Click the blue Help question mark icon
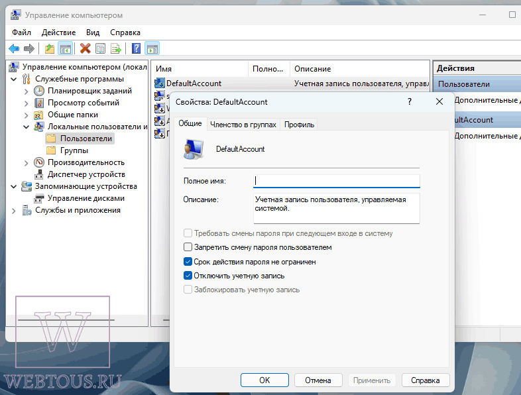The width and height of the screenshot is (521, 395). coord(137,48)
